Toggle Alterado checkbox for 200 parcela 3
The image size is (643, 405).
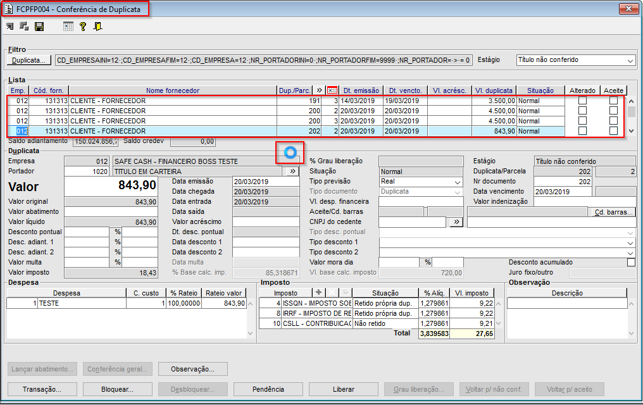582,121
